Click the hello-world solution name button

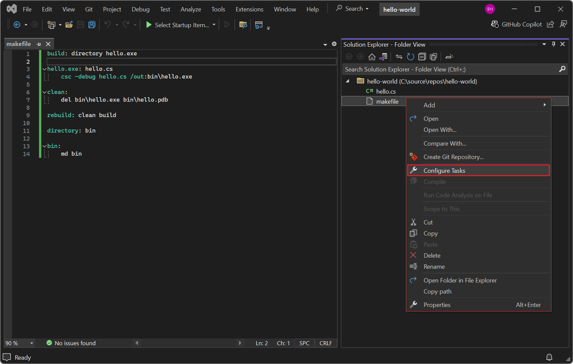(x=399, y=9)
